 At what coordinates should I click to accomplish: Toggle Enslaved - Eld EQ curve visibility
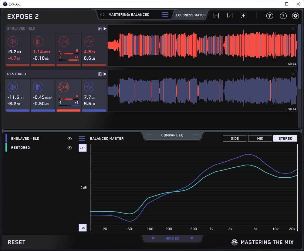pos(69,139)
